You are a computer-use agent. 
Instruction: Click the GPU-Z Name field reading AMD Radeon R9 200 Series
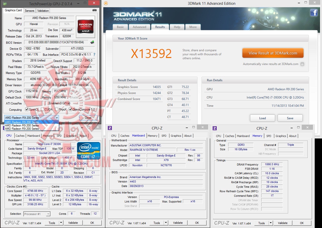click(49, 18)
